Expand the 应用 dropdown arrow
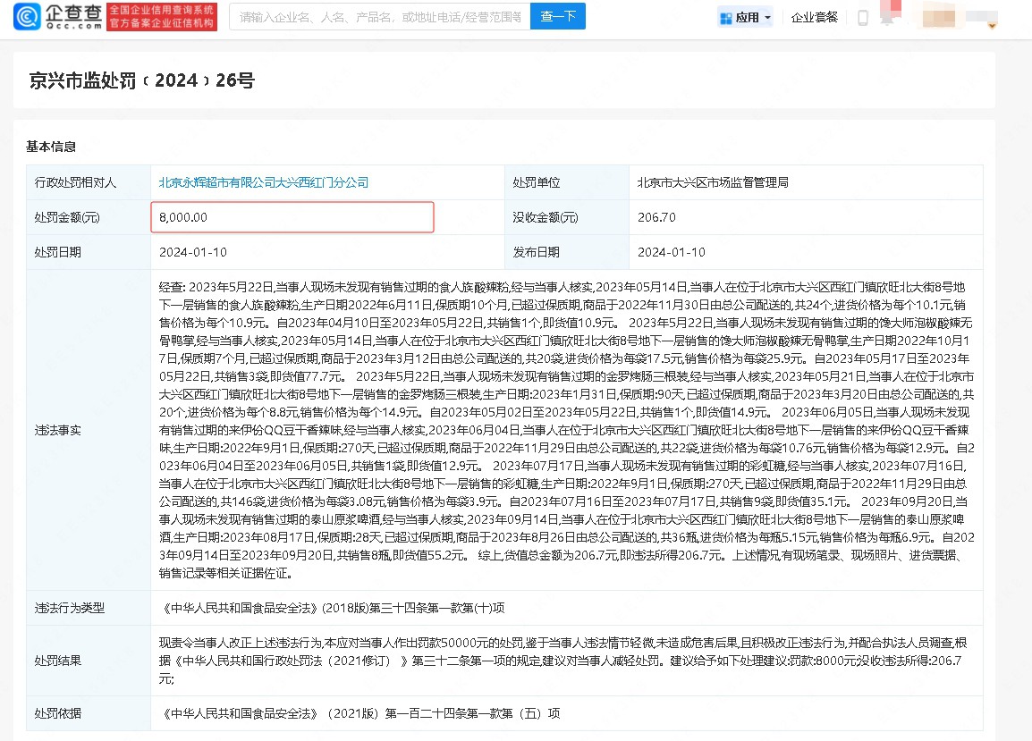Screen dimensions: 1032x741 click(x=767, y=18)
